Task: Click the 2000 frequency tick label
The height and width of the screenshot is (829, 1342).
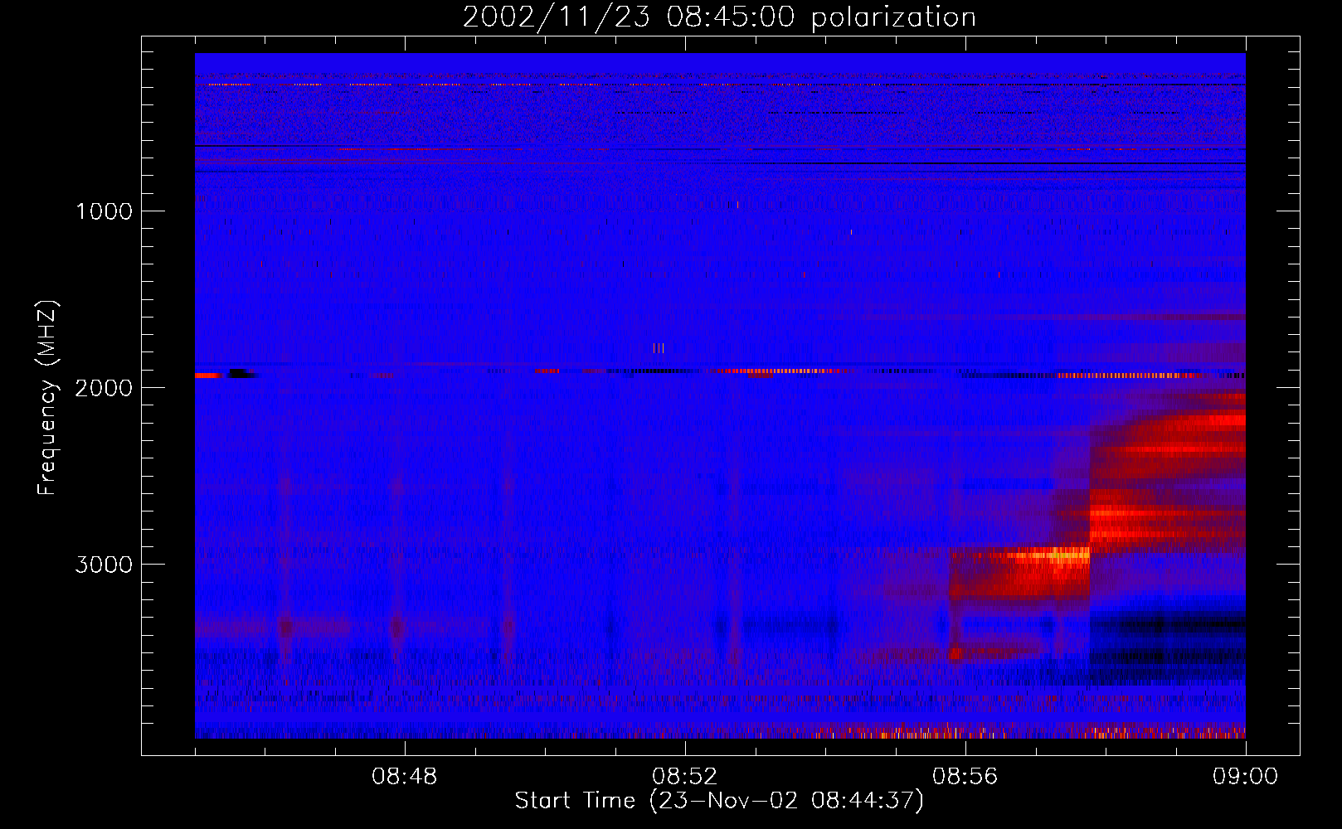Action: tap(104, 388)
